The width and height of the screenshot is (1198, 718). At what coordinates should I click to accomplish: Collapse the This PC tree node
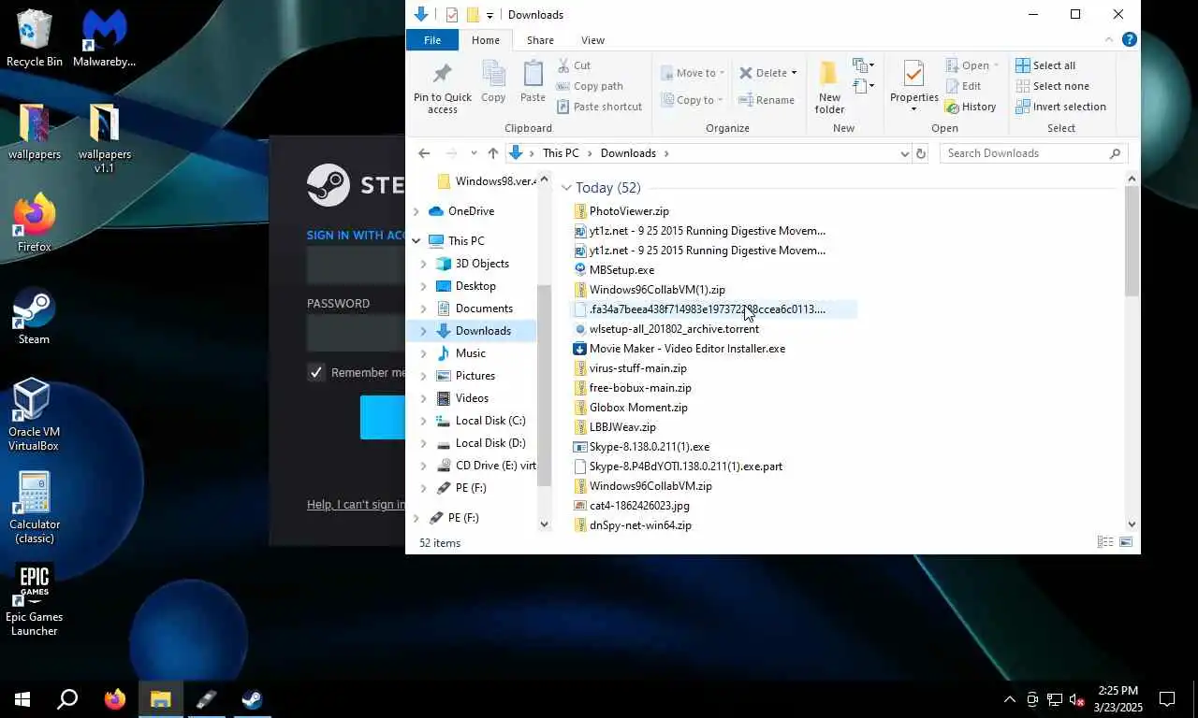tap(416, 241)
